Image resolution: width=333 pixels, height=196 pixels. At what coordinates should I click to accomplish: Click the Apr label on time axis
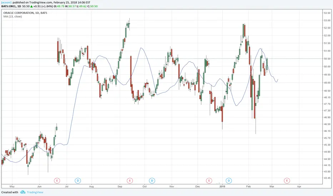coord(299,186)
